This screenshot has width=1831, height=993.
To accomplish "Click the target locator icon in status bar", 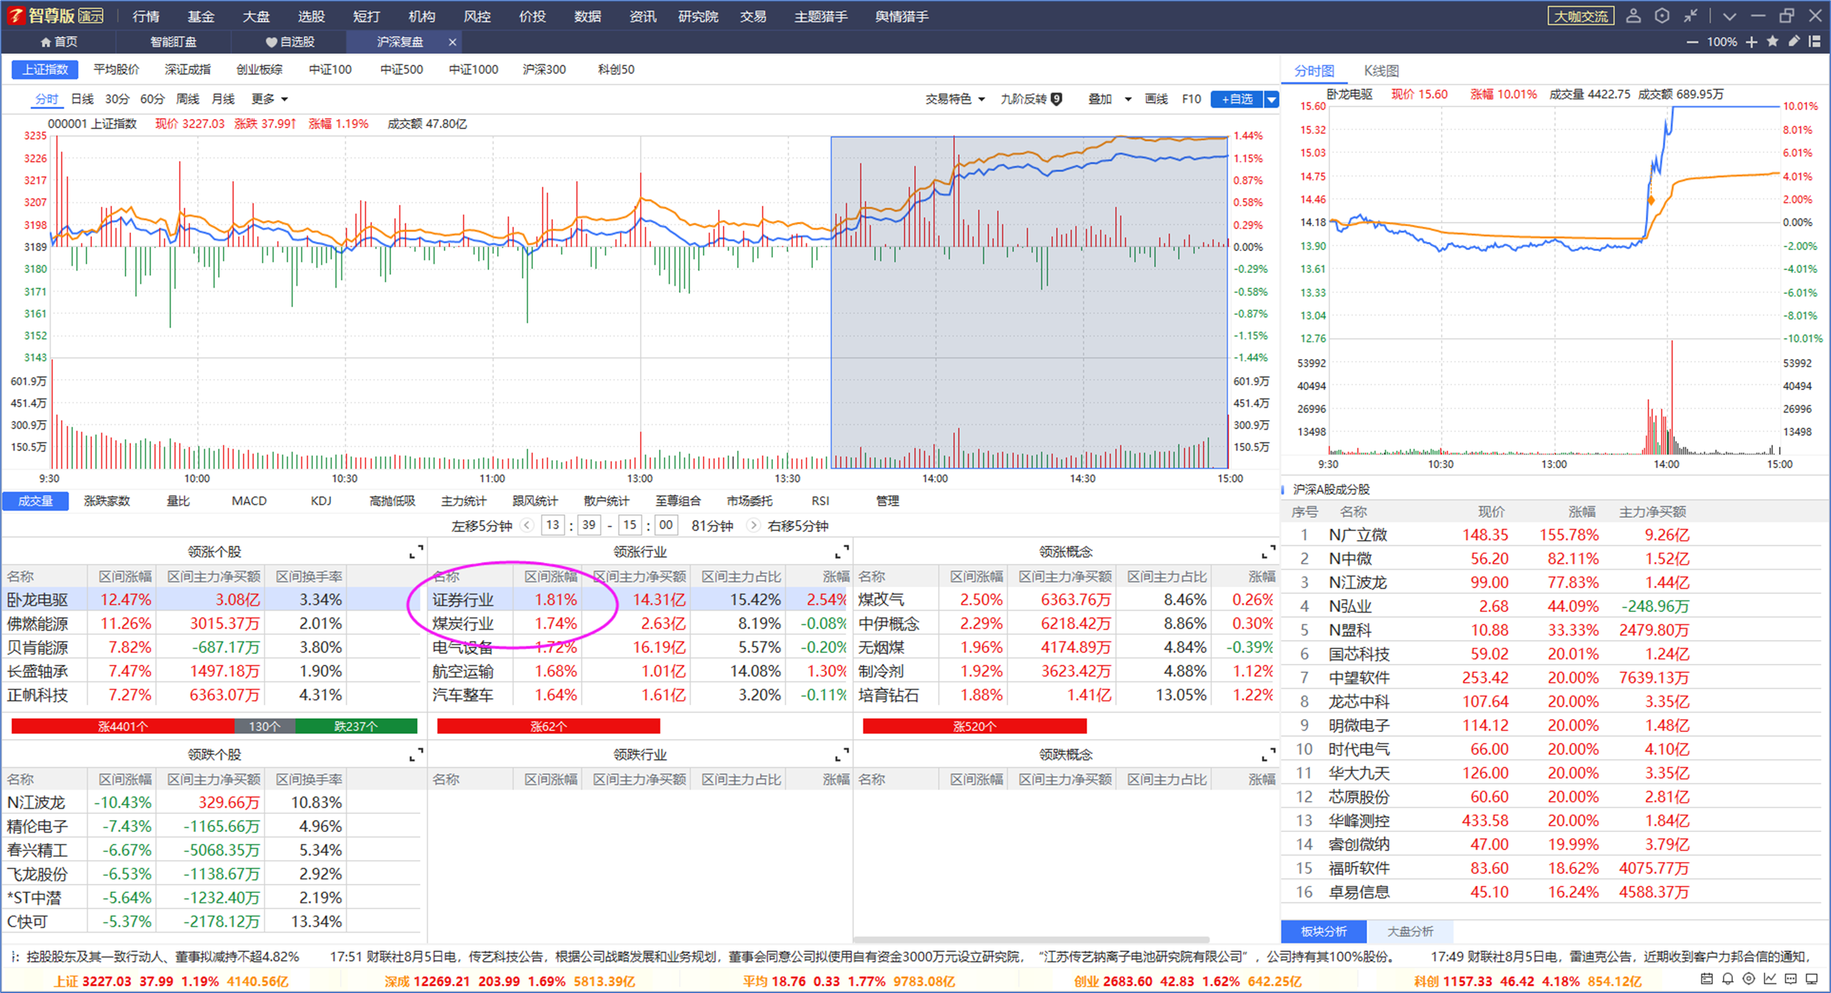I will 1749,979.
